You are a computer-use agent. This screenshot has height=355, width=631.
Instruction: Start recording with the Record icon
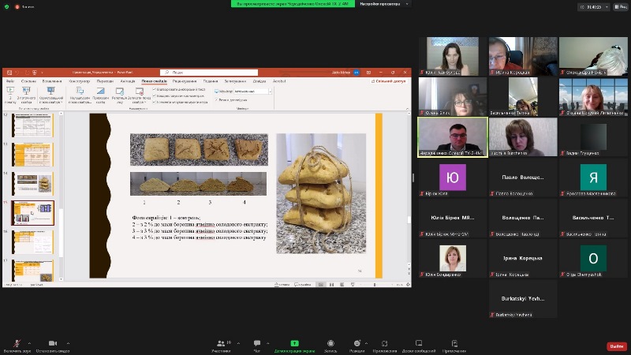[x=331, y=343]
